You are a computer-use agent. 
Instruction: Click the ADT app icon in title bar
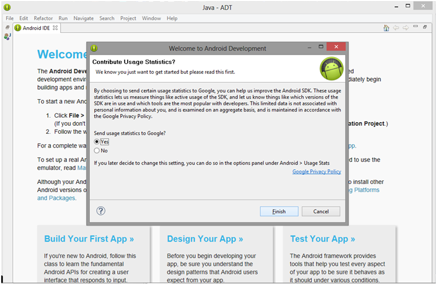click(7, 7)
